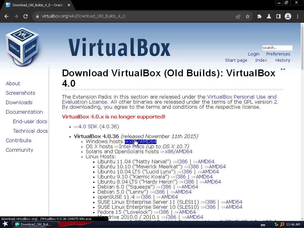Open Screenshots in the sidebar
This screenshot has height=228, width=304.
[20, 93]
